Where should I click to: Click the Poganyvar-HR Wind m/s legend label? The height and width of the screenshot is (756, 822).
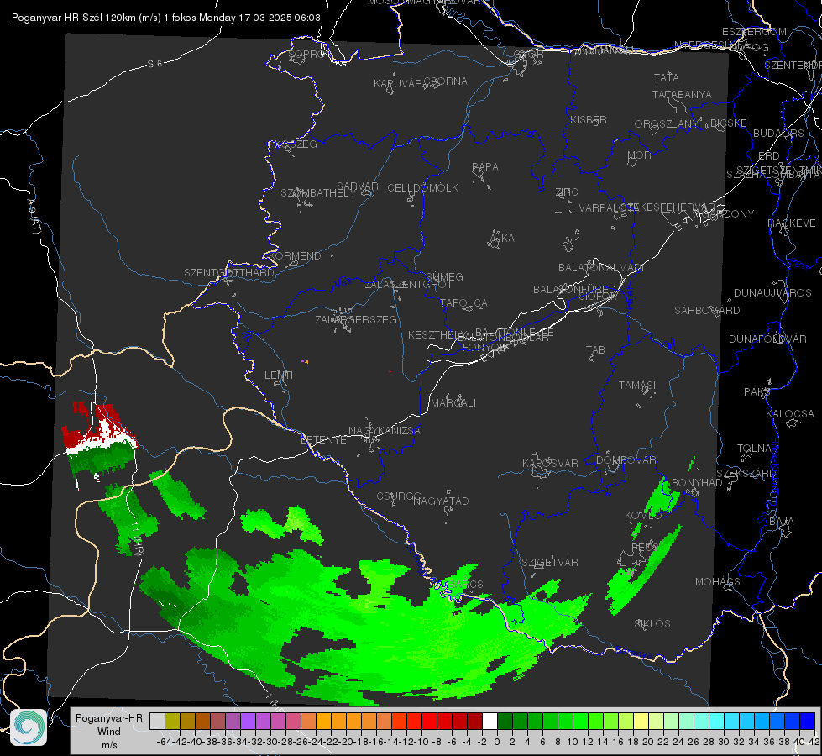coord(108,732)
